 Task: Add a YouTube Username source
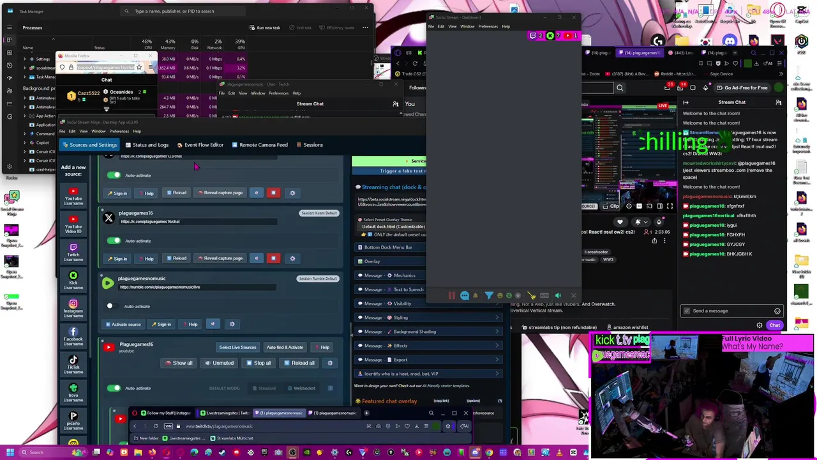pyautogui.click(x=73, y=195)
